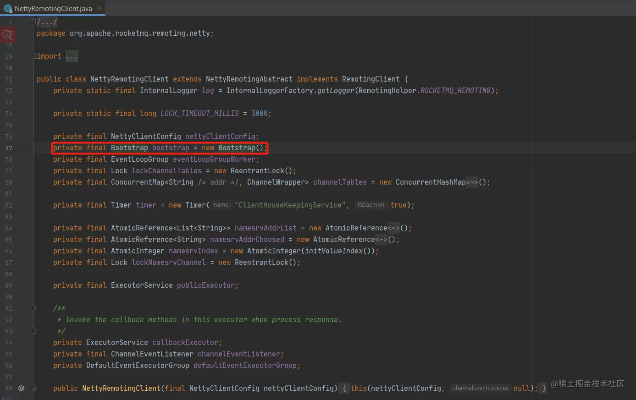
Task: Click the Java class icon on the tab
Action: tap(7, 8)
